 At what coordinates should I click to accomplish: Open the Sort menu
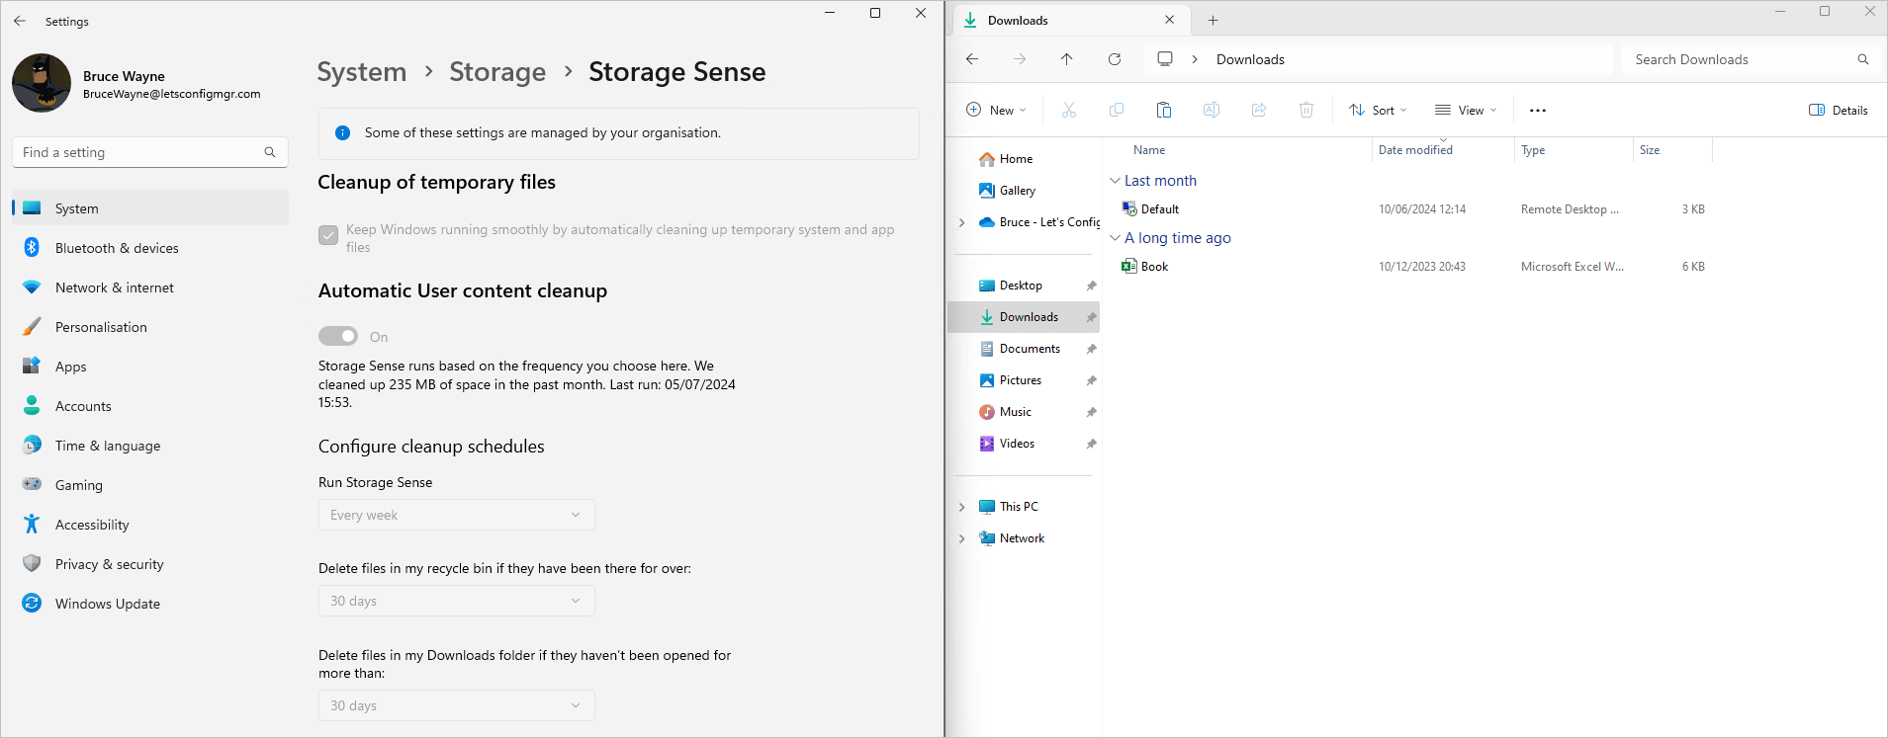pyautogui.click(x=1377, y=111)
